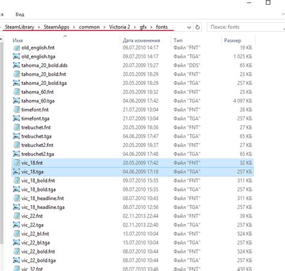The width and height of the screenshot is (285, 271).
Task: Click the trebuchet2.fnt file icon
Action: (x=16, y=145)
